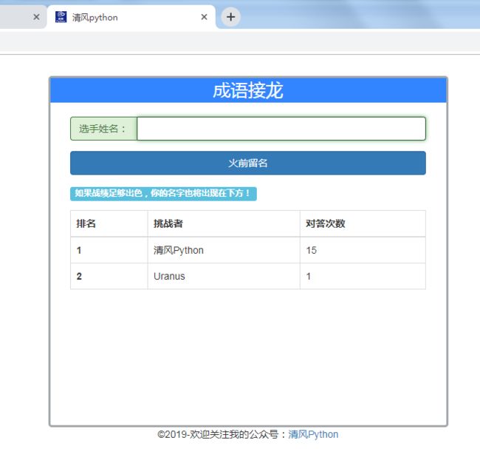
Task: Click the 成语接龙 header title
Action: point(248,90)
